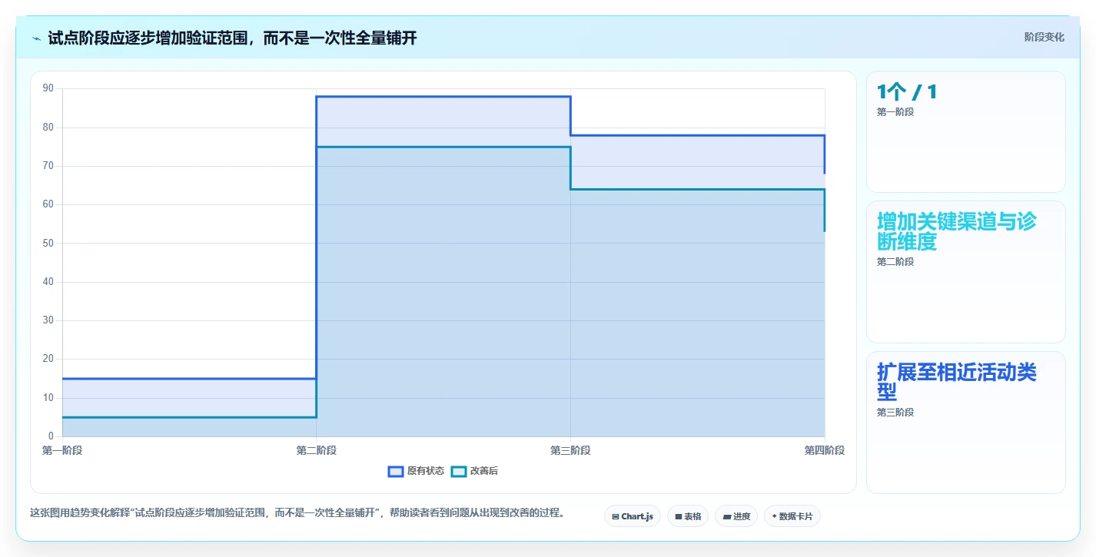Click the 第四阶段 x-axis label
The height and width of the screenshot is (557, 1096).
pyautogui.click(x=825, y=450)
